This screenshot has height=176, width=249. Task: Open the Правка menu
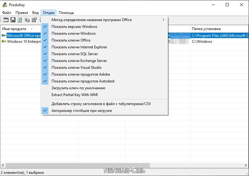coord(22,13)
